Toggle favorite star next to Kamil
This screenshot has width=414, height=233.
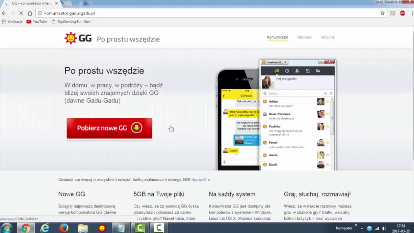(327, 165)
